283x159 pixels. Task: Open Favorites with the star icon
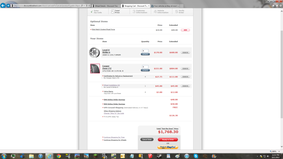pos(277,6)
